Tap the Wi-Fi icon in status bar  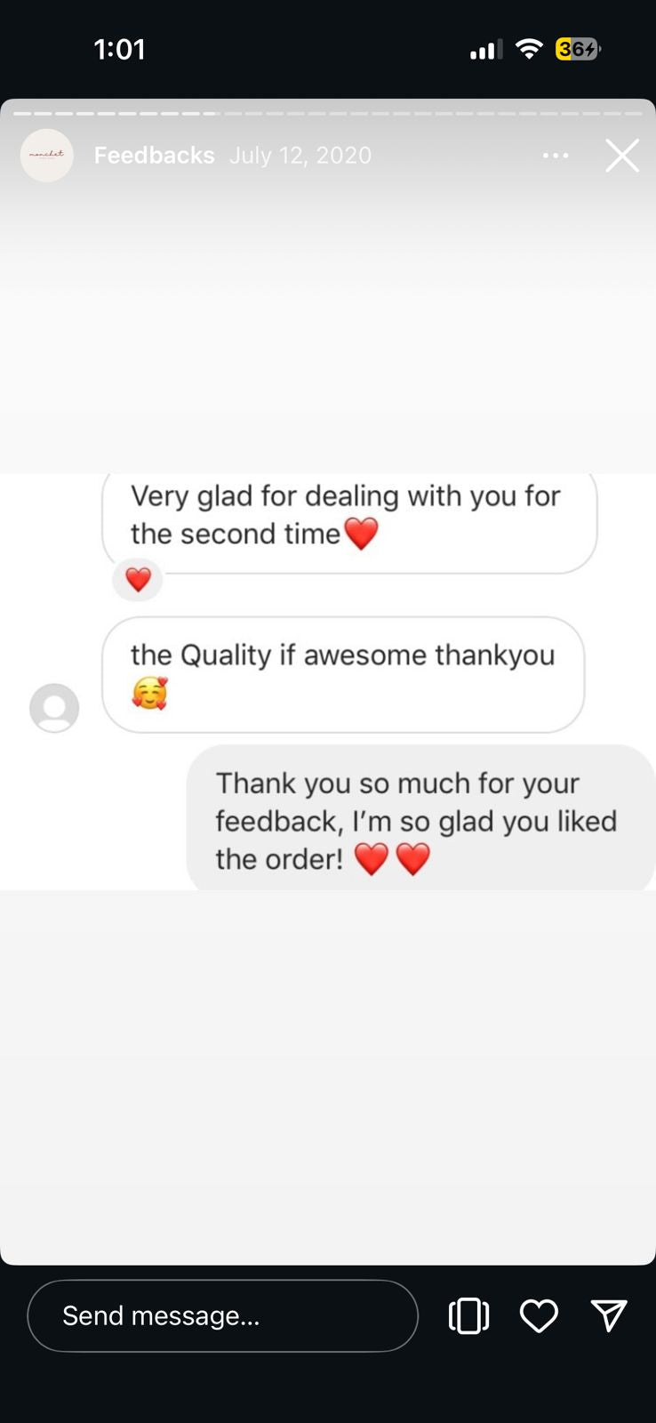pyautogui.click(x=529, y=49)
